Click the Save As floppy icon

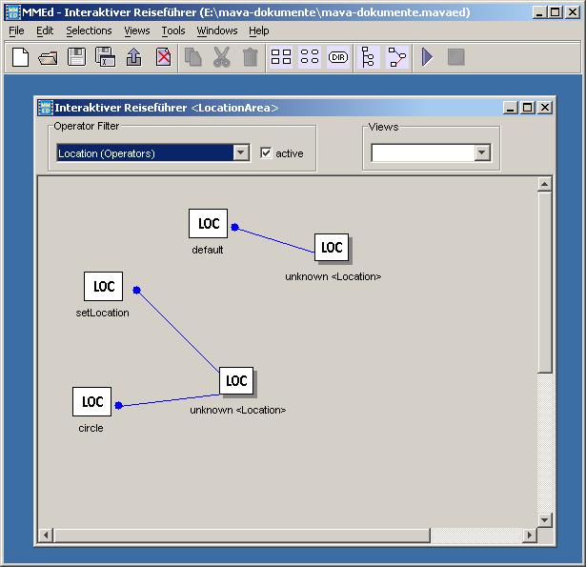[x=105, y=57]
